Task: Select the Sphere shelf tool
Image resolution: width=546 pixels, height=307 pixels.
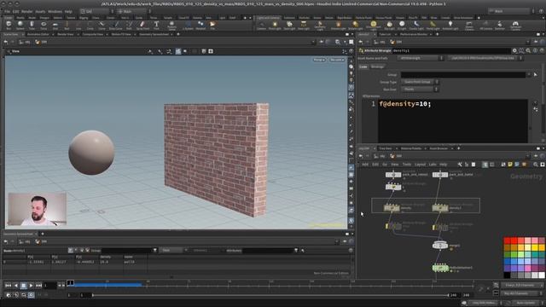Action: pyautogui.click(x=20, y=25)
